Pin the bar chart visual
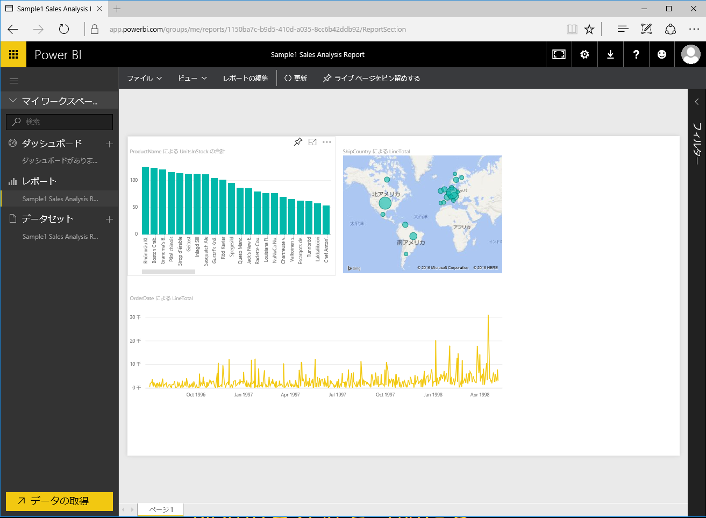This screenshot has width=706, height=518. pos(298,142)
